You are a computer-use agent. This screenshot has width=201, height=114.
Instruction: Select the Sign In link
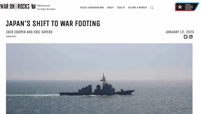(x=121, y=8)
